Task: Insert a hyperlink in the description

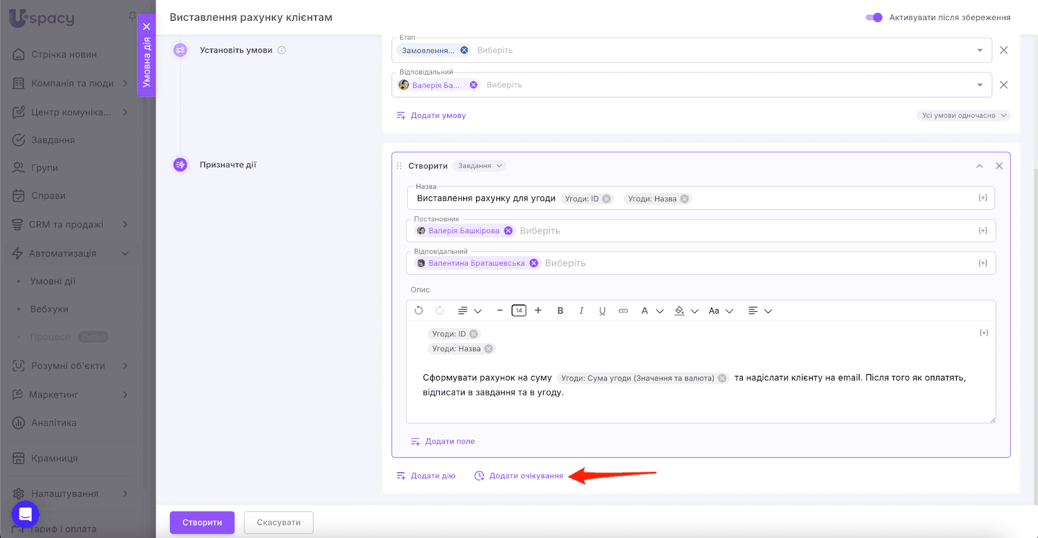Action: [623, 310]
